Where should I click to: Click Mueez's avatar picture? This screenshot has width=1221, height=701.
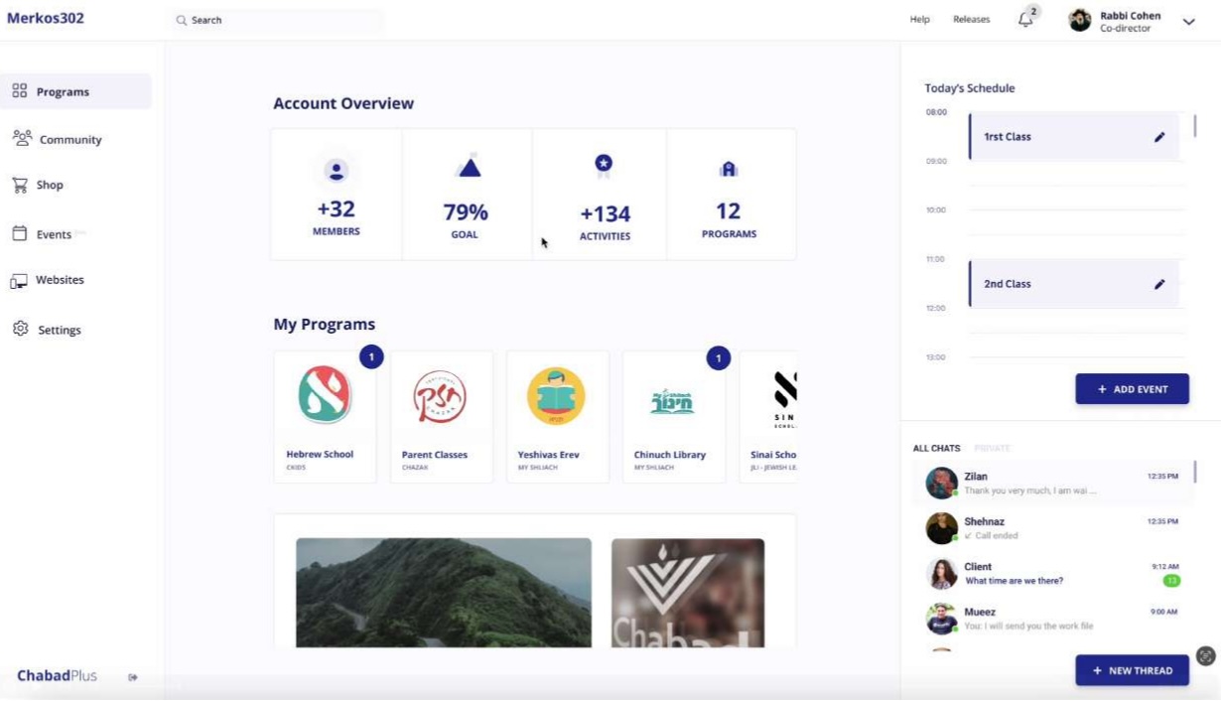pyautogui.click(x=941, y=619)
